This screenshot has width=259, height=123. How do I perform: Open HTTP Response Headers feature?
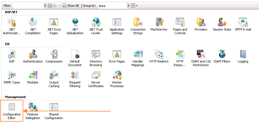[180, 58]
